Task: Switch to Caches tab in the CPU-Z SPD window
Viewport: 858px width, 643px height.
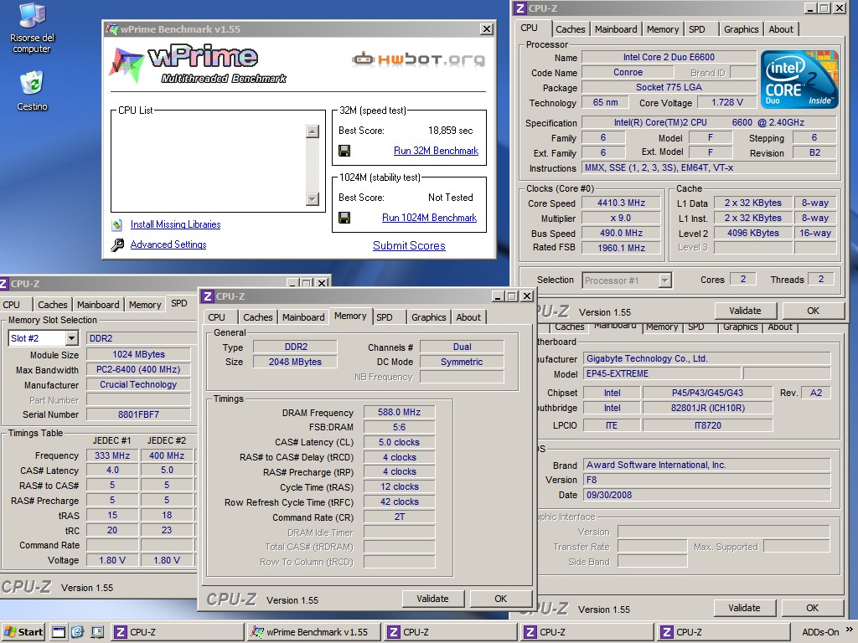Action: pyautogui.click(x=53, y=305)
